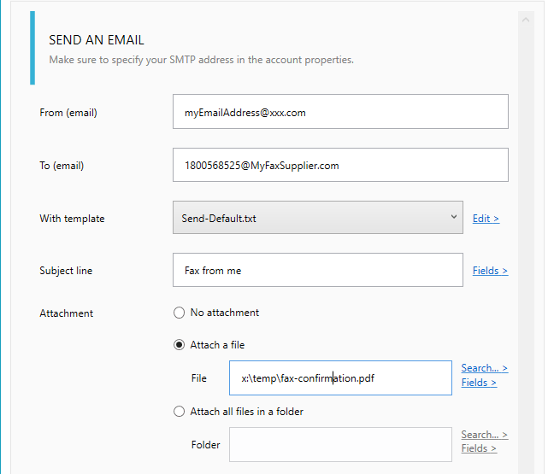Viewport: 554px width, 474px height.
Task: Open the Fields link for the Folder field
Action: click(479, 448)
